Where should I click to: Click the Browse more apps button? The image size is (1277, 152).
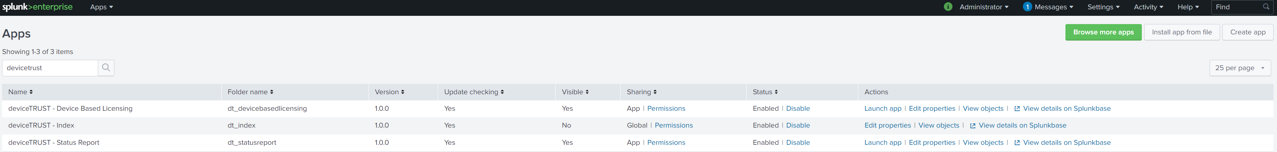click(1103, 32)
